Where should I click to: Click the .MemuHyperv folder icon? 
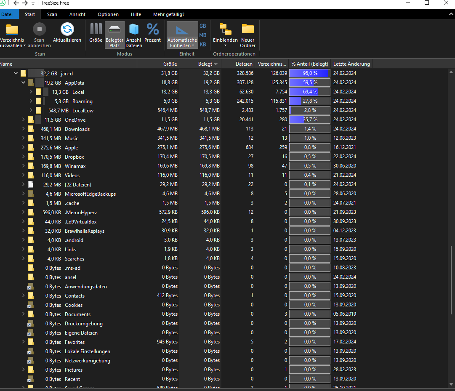click(x=31, y=212)
